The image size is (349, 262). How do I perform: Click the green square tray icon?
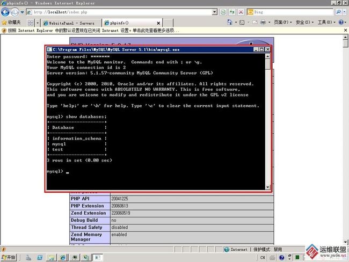[297, 258]
